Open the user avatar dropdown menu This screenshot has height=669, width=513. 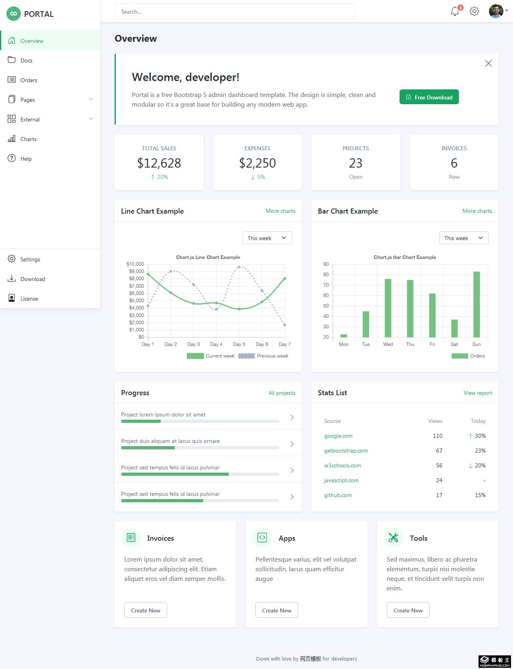click(x=498, y=11)
